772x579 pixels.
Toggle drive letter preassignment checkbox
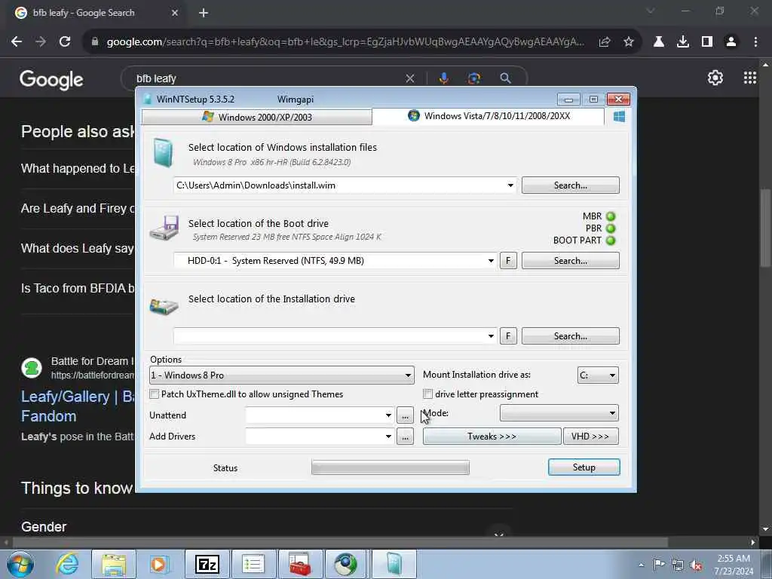[x=428, y=394]
